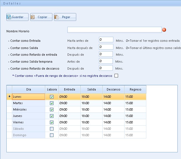Toggle Labora checkbox for Miércoles
The width and height of the screenshot is (181, 159).
tap(52, 109)
